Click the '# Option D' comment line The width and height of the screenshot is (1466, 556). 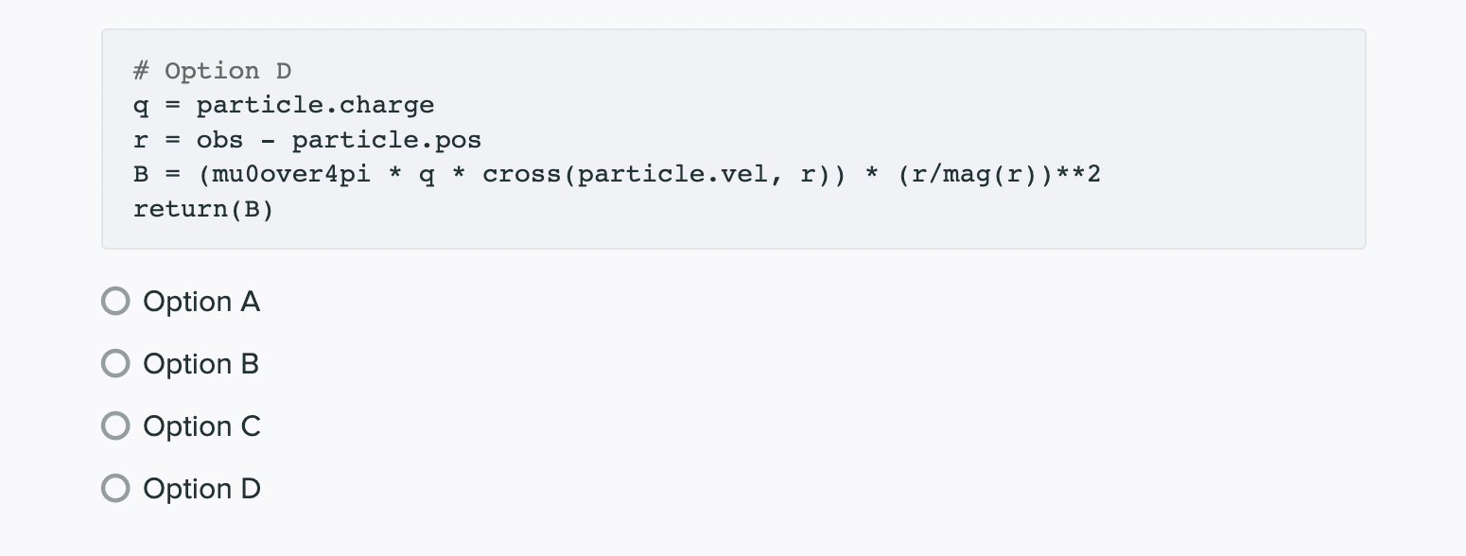[213, 70]
